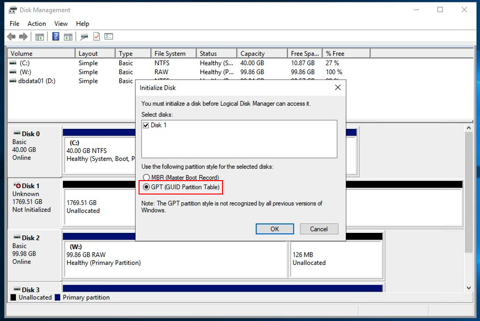The image size is (480, 321).
Task: Click the 40.00 GB capacity cell
Action: [252, 63]
